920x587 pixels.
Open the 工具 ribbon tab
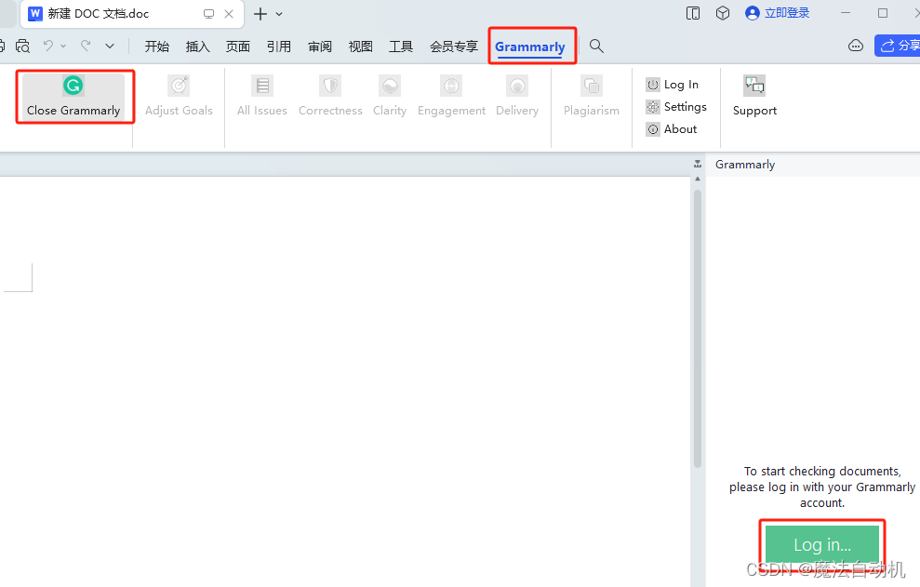[401, 47]
